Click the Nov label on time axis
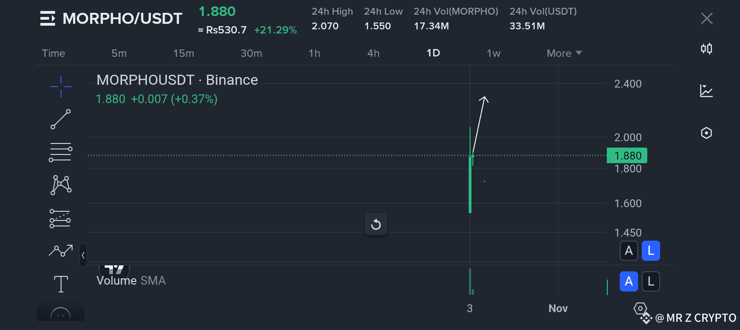740x330 pixels. pyautogui.click(x=558, y=308)
